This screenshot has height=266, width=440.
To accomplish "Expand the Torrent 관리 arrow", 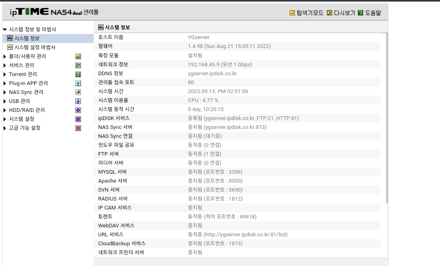I will 4,74.
